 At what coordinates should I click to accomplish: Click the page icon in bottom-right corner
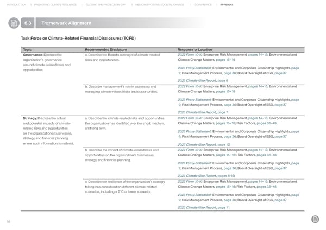[315, 219]
